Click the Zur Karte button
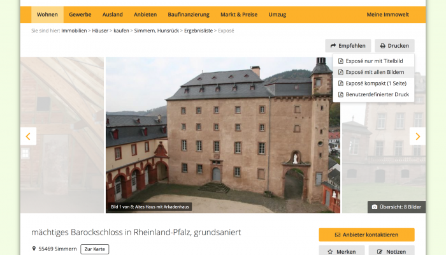 click(x=95, y=249)
